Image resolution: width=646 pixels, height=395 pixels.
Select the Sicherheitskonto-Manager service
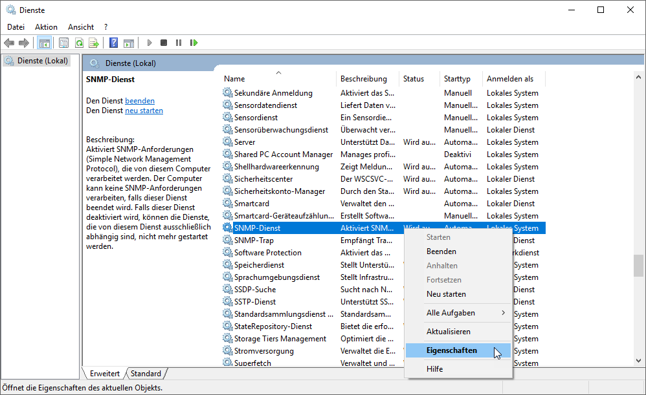click(384, 191)
